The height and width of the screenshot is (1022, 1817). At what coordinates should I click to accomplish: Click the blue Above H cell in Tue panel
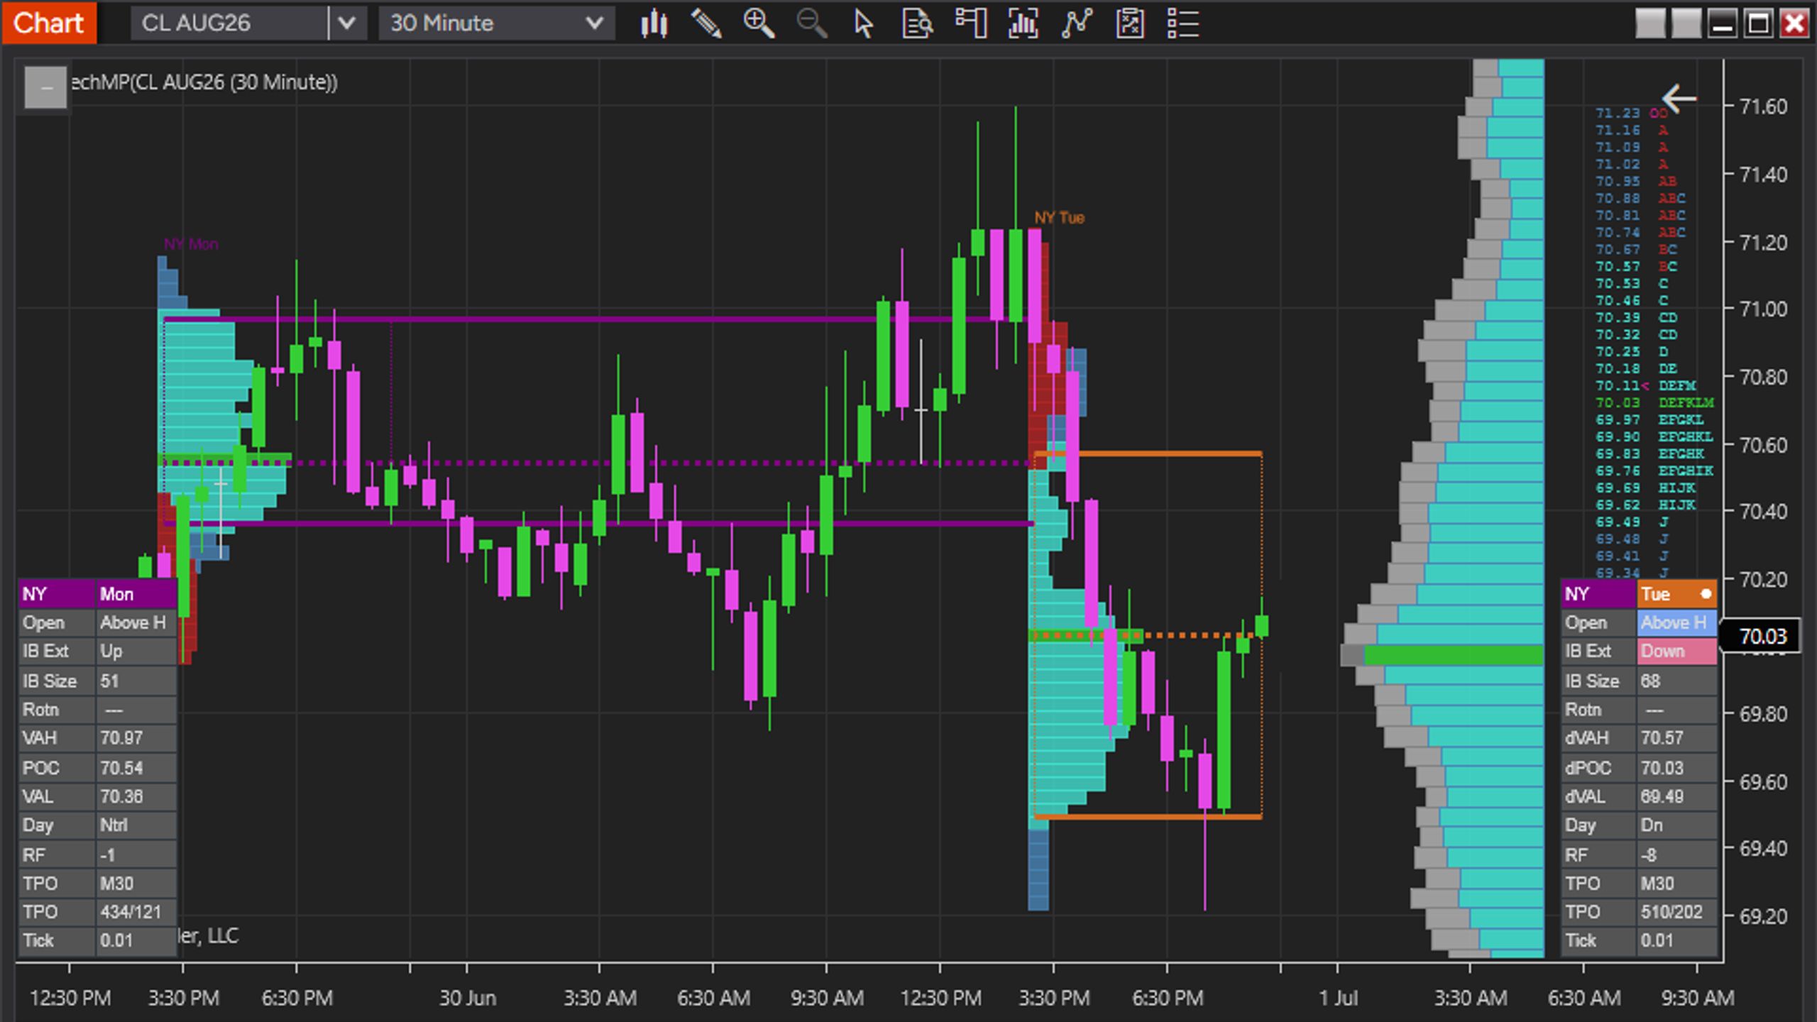(x=1676, y=622)
